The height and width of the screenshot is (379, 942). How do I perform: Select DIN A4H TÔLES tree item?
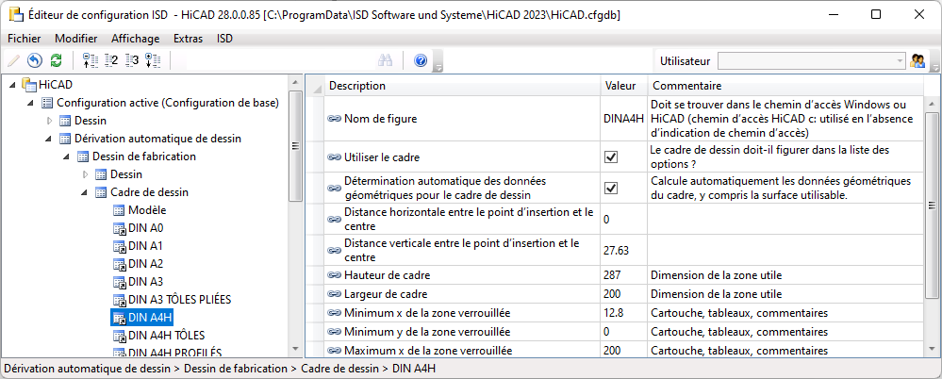(166, 335)
